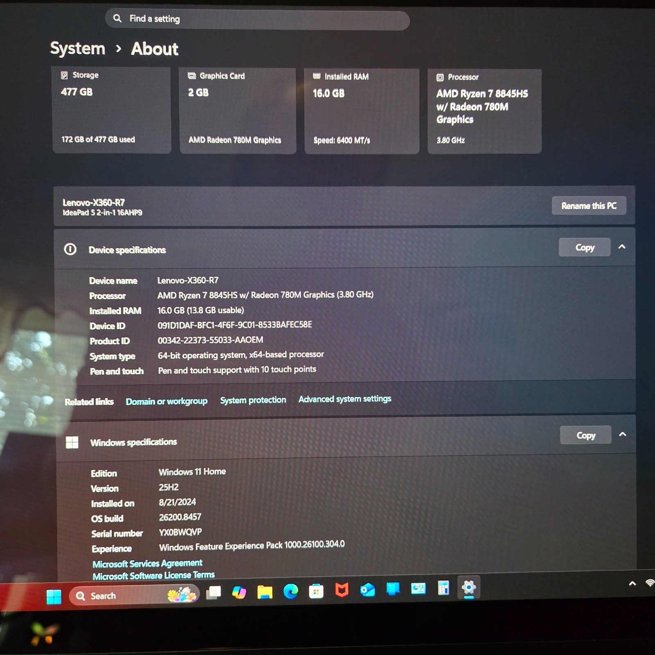The height and width of the screenshot is (655, 655).
Task: Click '64-bit operating system, x64-based processor' text
Action: pyautogui.click(x=241, y=355)
